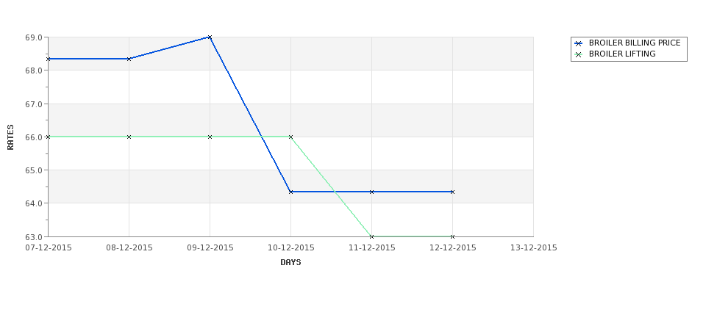Select the BROILER LIFTING legend label
This screenshot has height=315, width=717.
click(x=622, y=54)
